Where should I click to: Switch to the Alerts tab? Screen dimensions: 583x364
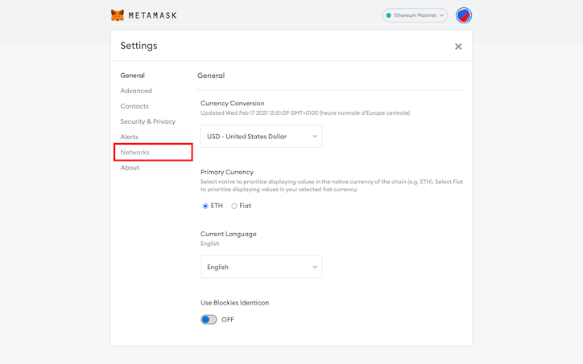click(129, 137)
